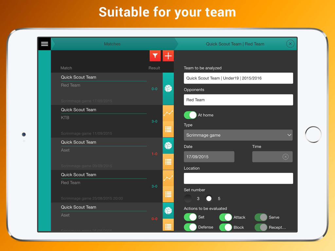Clear the Time field with the x button
Viewport: 335px width, 251px height.
tap(286, 157)
